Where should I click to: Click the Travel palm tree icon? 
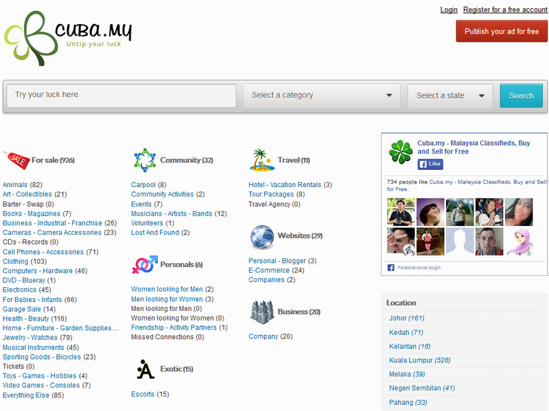[262, 160]
